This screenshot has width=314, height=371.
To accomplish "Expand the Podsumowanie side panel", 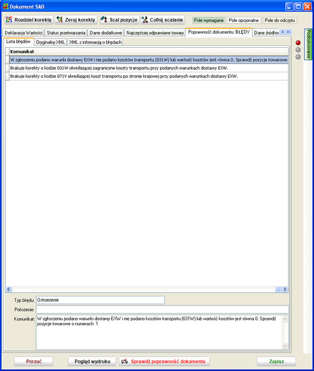I will (308, 44).
